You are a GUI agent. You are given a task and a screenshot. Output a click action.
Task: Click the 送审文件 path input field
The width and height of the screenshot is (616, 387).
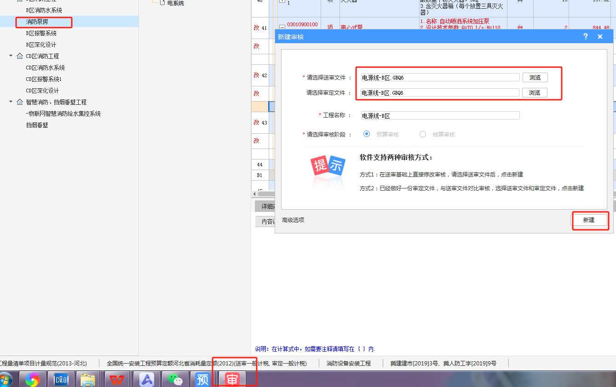[440, 78]
